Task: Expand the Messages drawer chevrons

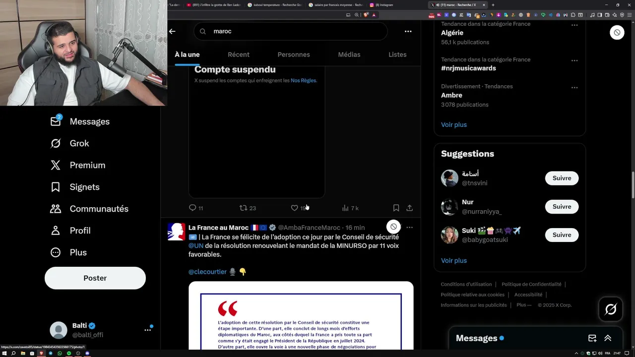Action: (x=608, y=338)
